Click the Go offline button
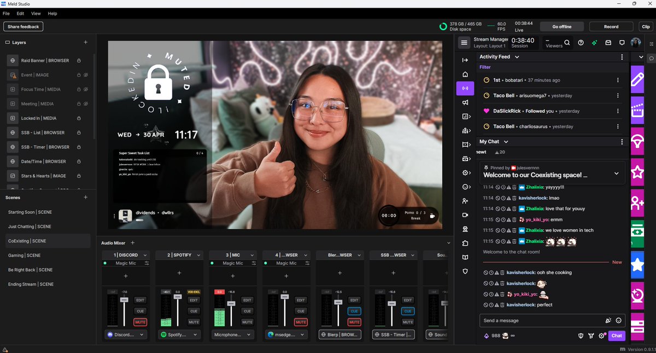Screen dimensions: 656x353 [562, 26]
